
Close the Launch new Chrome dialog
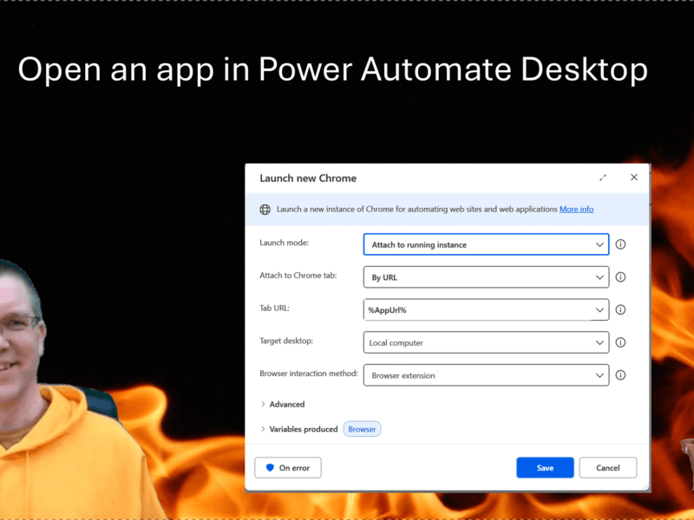click(634, 178)
